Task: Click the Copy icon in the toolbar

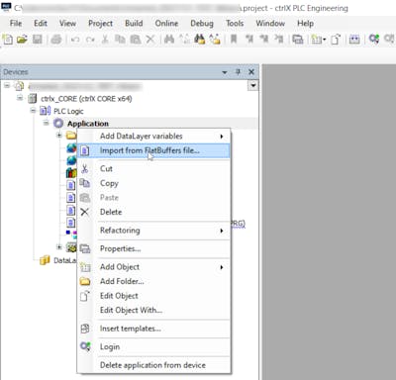Action: [x=120, y=40]
